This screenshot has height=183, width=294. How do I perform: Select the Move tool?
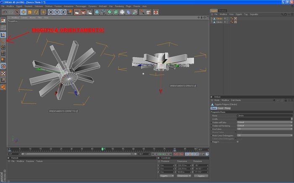24,12
